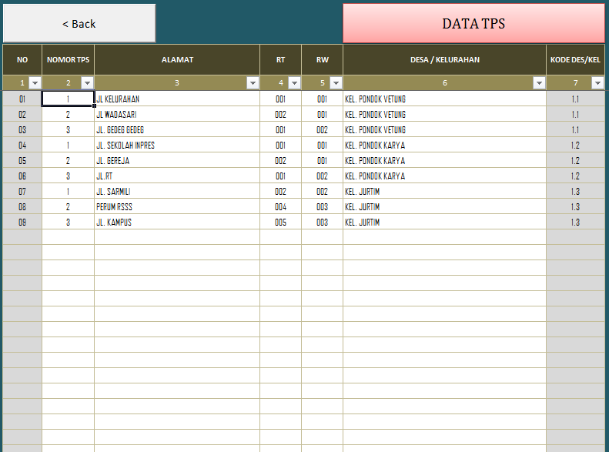This screenshot has width=609, height=452.
Task: Select the RT value 002 in JL WADASARI row
Action: click(x=280, y=114)
